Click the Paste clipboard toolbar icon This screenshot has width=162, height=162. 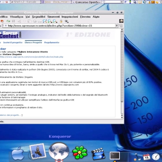tap(30, 21)
